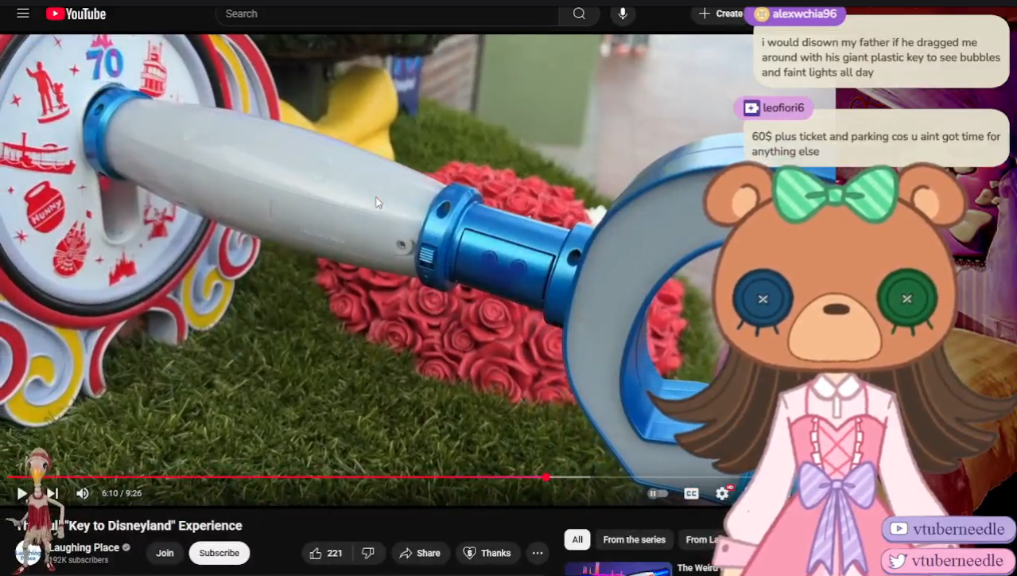Mute the video volume
The width and height of the screenshot is (1017, 576).
coord(82,493)
